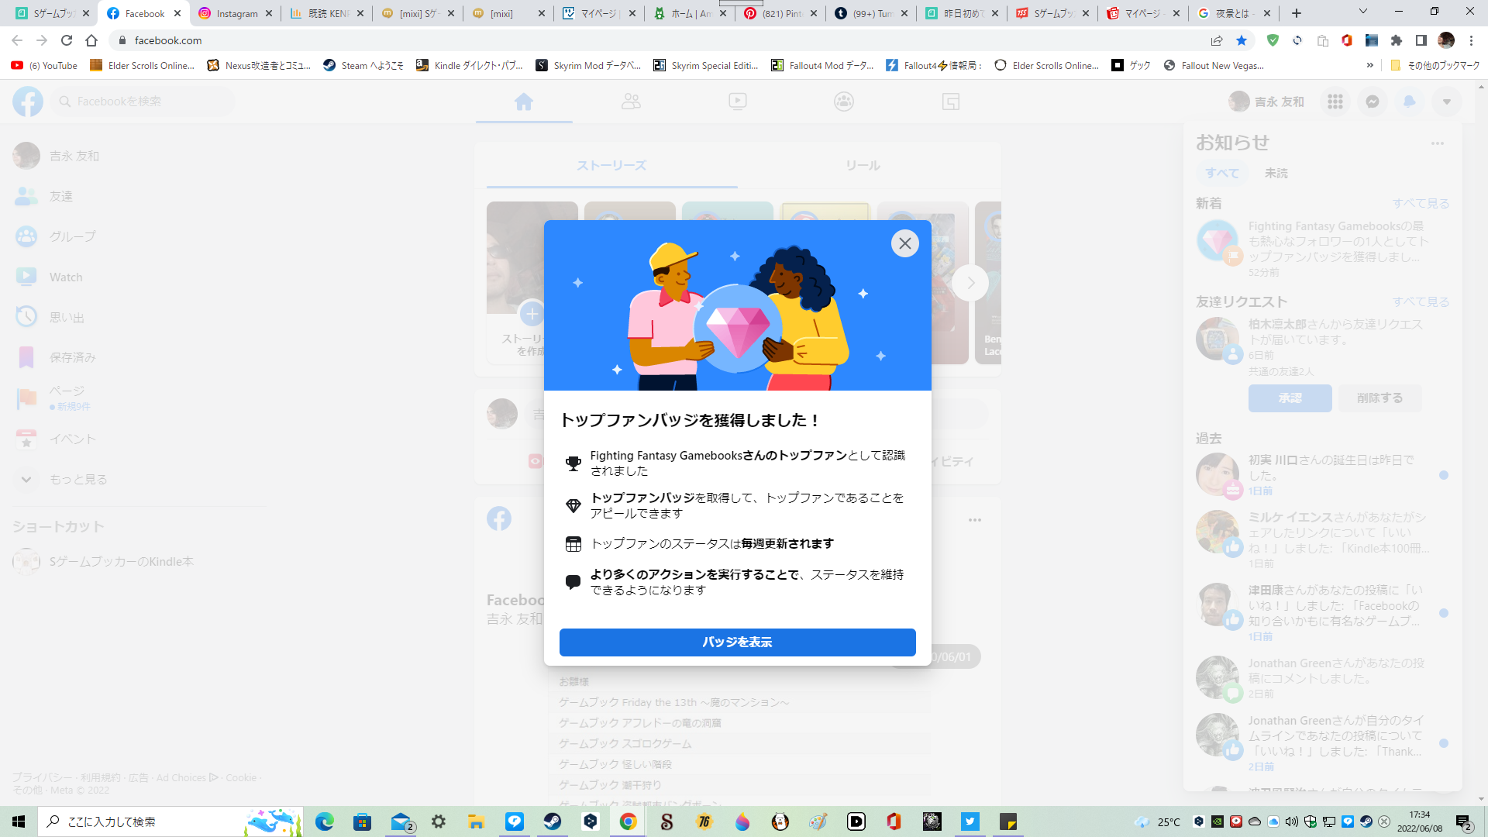Open the 初実 川口 birthday notification
Image resolution: width=1488 pixels, height=837 pixels.
1323,475
